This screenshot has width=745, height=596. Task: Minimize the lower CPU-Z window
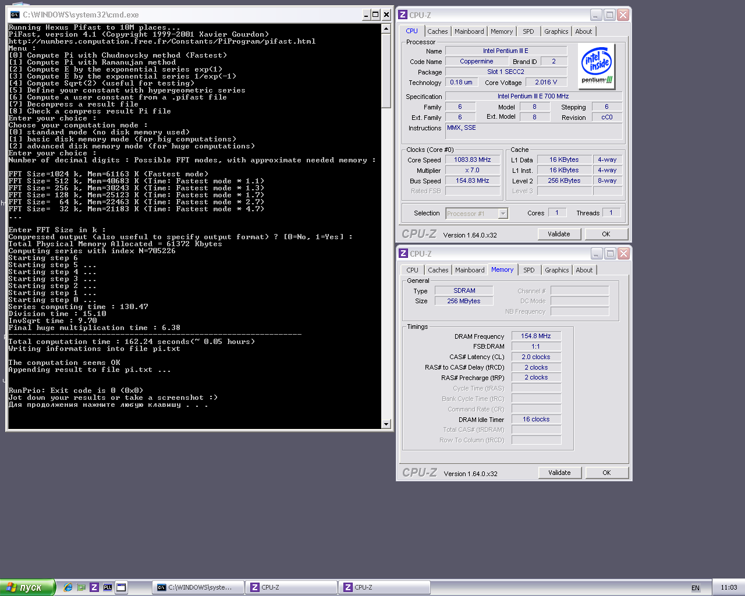tap(597, 254)
